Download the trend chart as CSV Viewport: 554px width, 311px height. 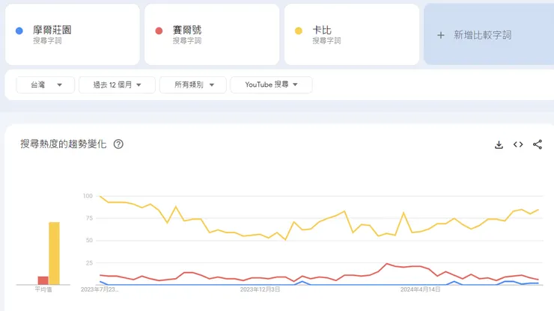tap(499, 144)
